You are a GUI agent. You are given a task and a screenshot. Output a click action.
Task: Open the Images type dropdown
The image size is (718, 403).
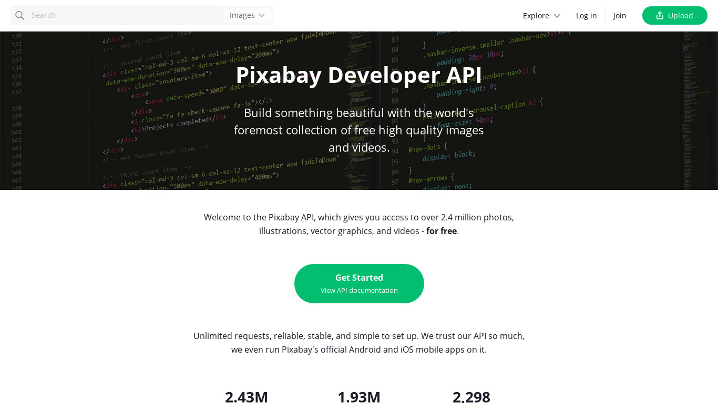pyautogui.click(x=248, y=15)
